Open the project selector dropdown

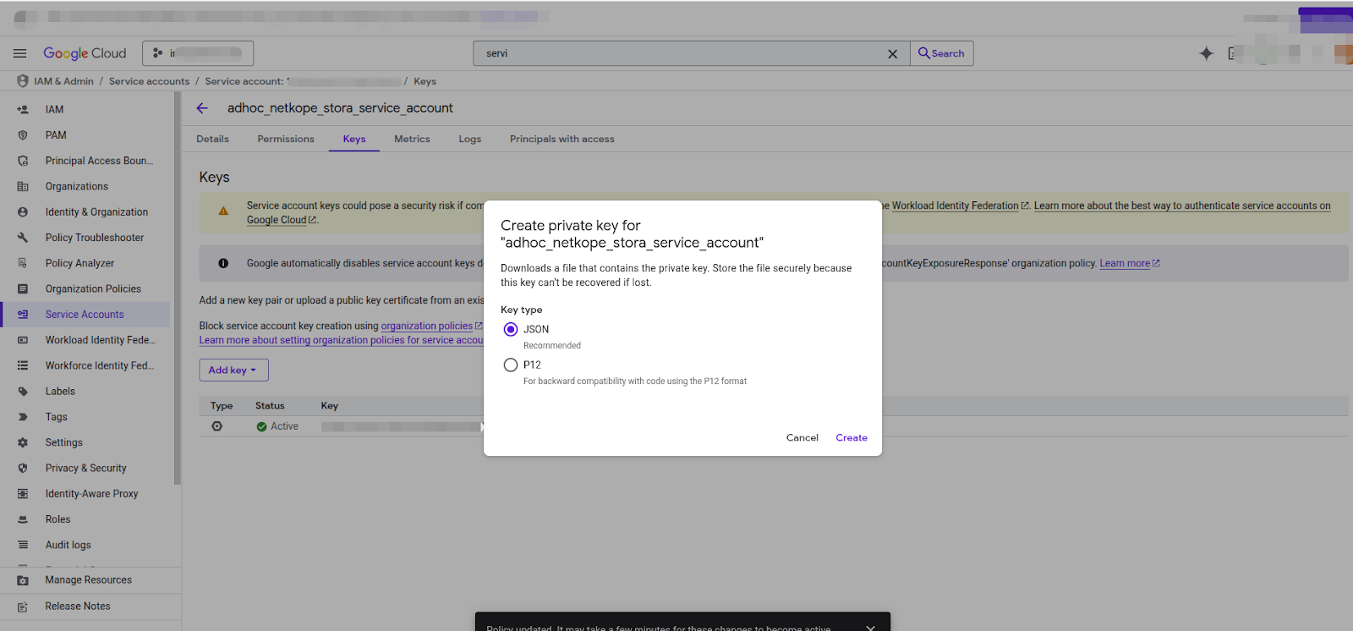[198, 53]
